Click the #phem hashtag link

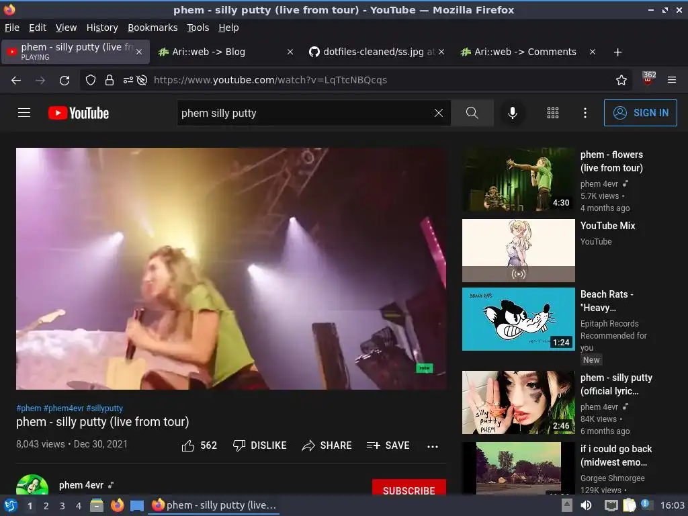(28, 408)
